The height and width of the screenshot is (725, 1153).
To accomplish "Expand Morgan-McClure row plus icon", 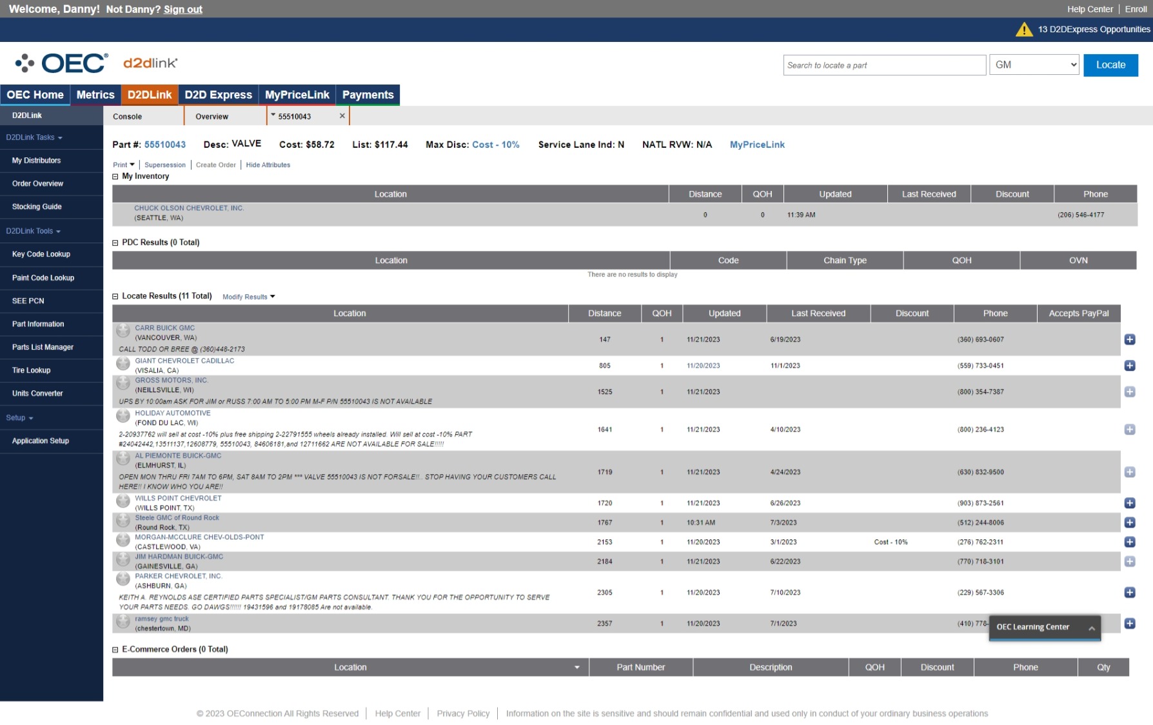I will (x=1130, y=542).
